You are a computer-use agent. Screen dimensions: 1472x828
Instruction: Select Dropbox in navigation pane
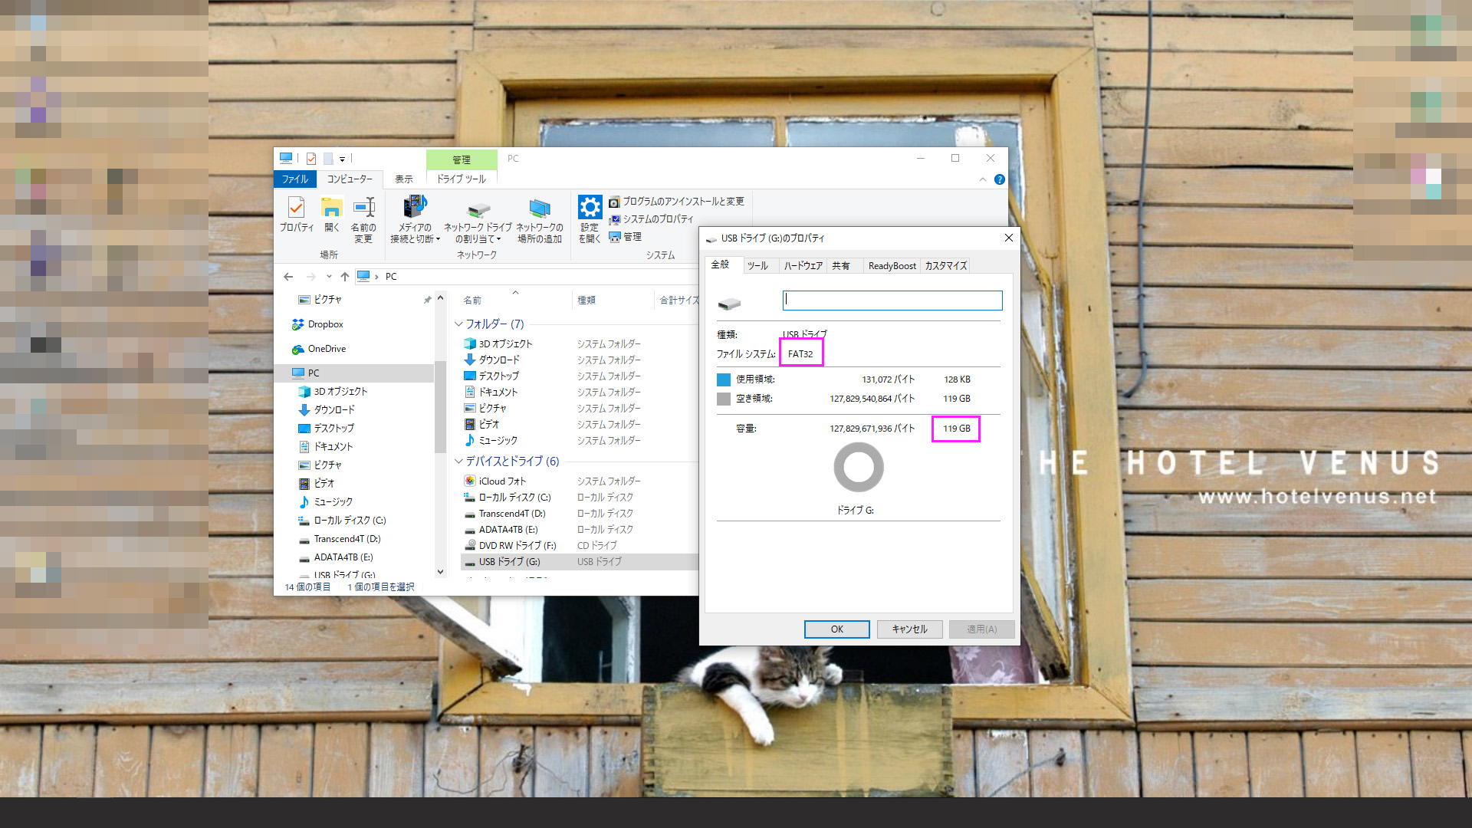[325, 325]
